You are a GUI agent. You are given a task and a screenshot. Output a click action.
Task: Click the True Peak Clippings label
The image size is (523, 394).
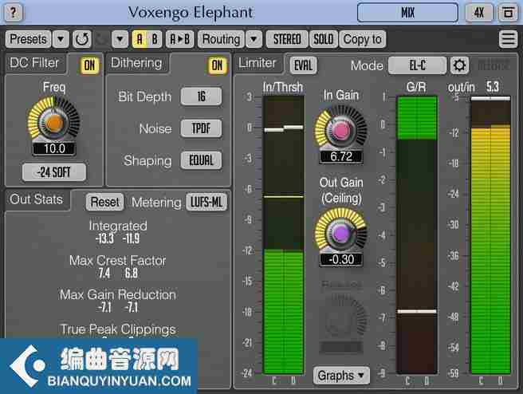(x=118, y=329)
